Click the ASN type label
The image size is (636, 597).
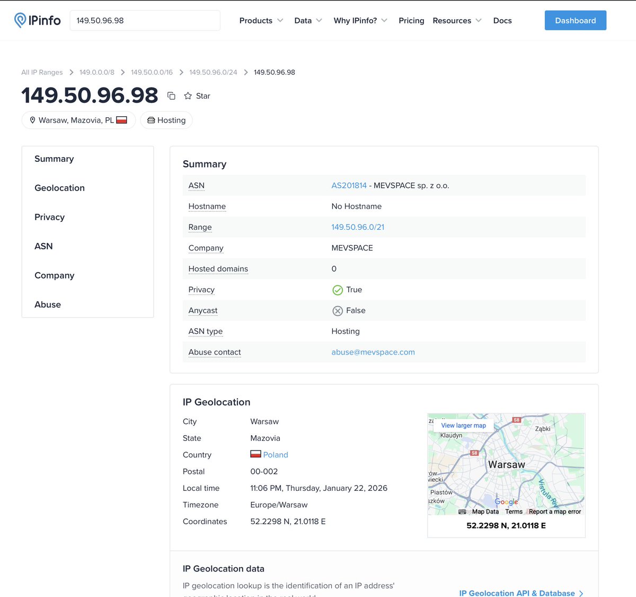pyautogui.click(x=206, y=331)
